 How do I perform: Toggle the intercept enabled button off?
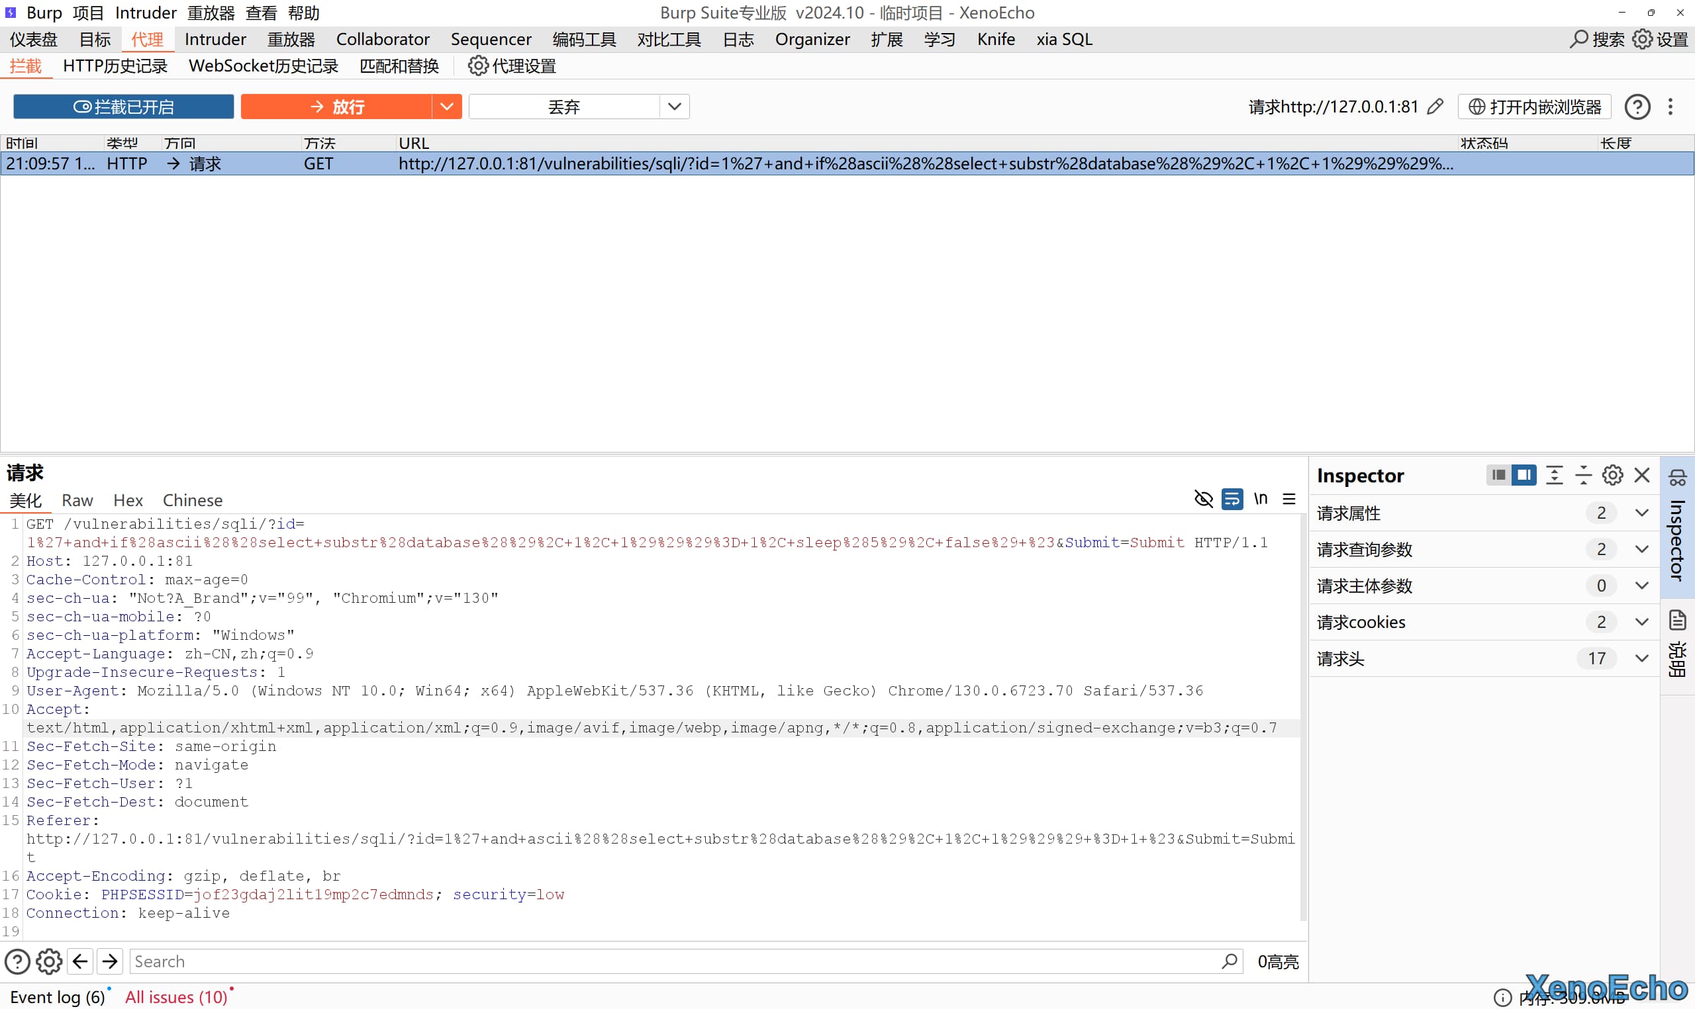click(x=124, y=107)
